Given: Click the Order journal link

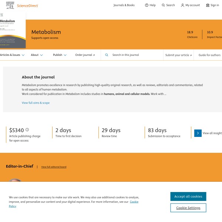Looking at the screenshot, I should point(85,55).
